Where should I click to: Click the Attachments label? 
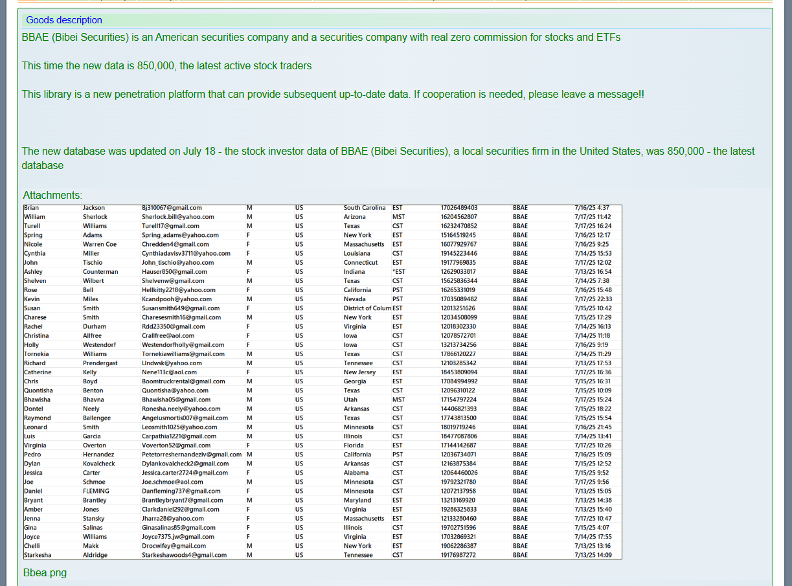pos(52,195)
